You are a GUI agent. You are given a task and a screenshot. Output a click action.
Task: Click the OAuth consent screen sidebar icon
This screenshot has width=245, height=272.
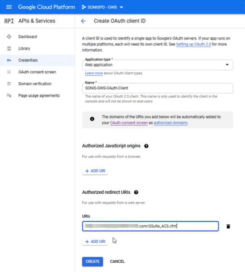click(9, 72)
